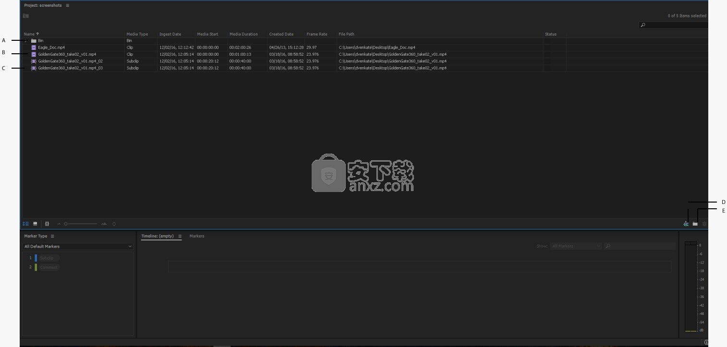Select the GoldenGate360_take02_v01.mp4_02 subclip name
This screenshot has width=727, height=347.
tap(71, 61)
